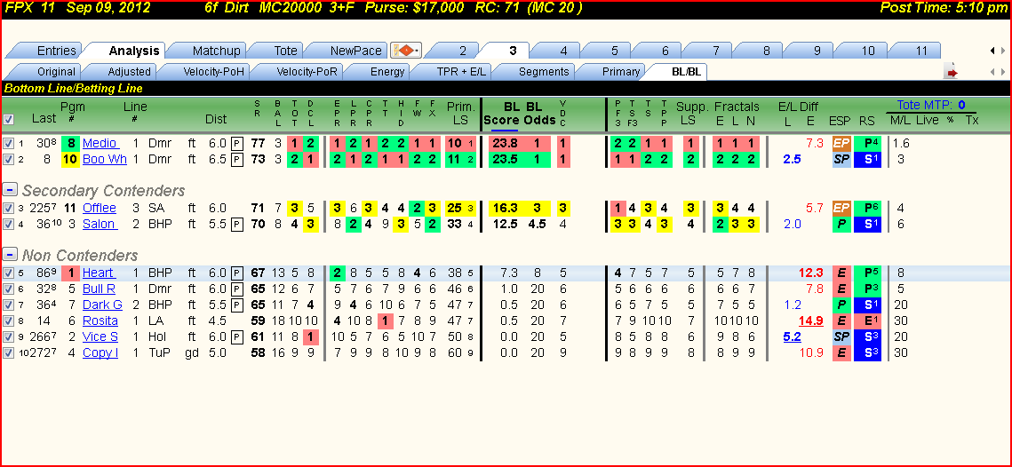Click the ESP column header

pos(839,120)
